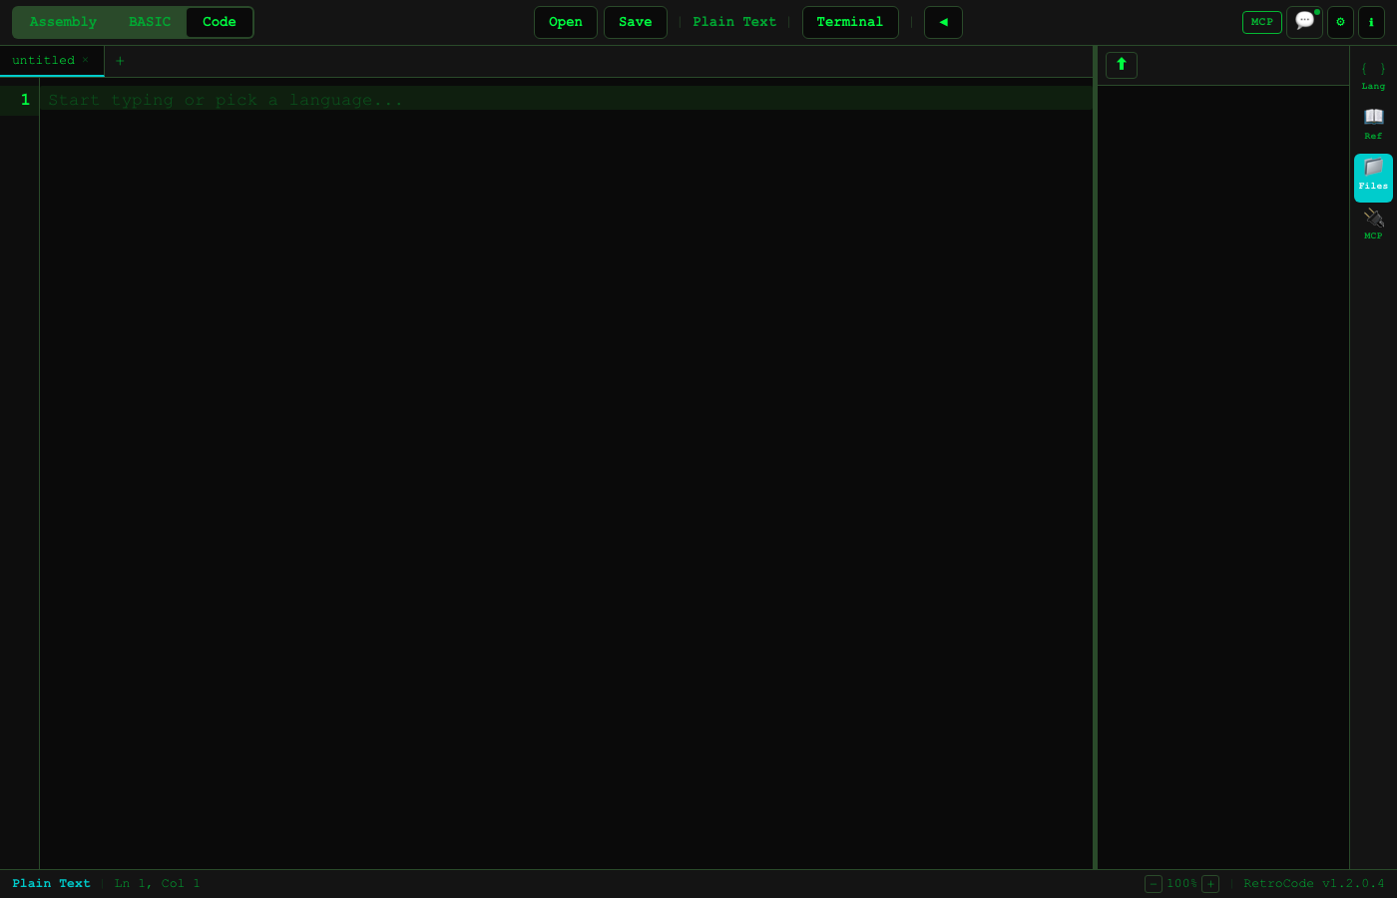The width and height of the screenshot is (1397, 898).
Task: Click the up arrow in the file browser panel
Action: click(1121, 65)
